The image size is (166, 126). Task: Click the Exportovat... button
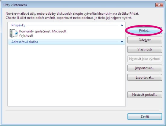(x=145, y=77)
